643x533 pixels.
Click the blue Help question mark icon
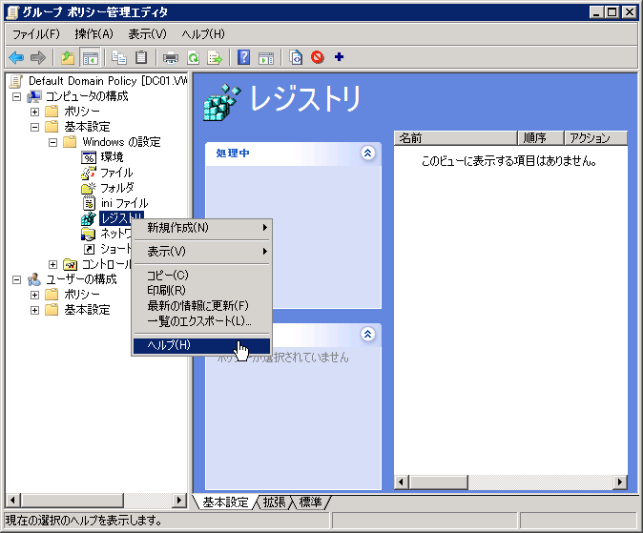[244, 57]
